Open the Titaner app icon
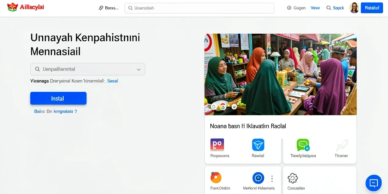The height and width of the screenshot is (194, 388). coord(342,145)
